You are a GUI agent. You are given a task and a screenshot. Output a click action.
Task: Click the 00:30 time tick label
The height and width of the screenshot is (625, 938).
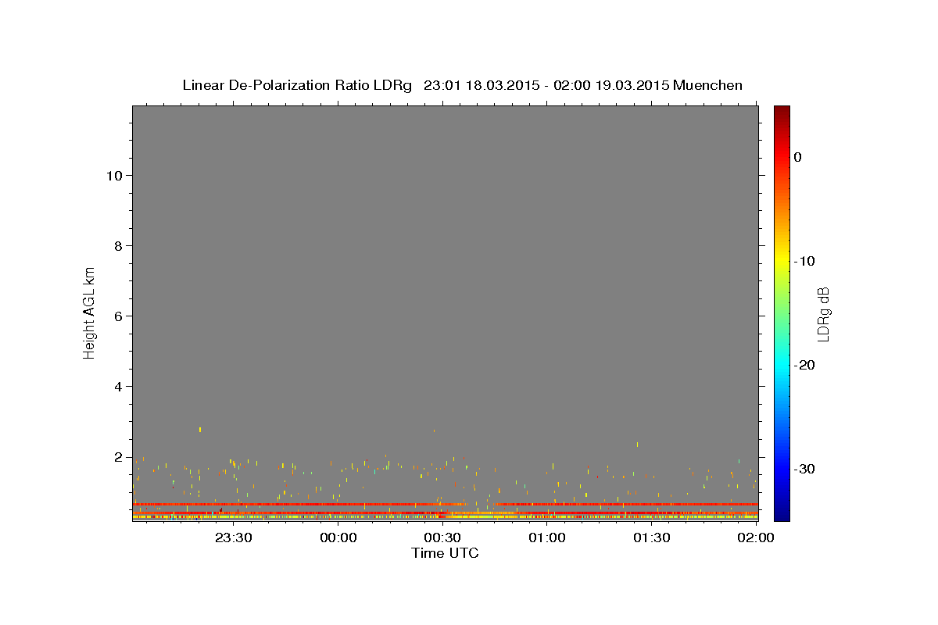point(442,537)
